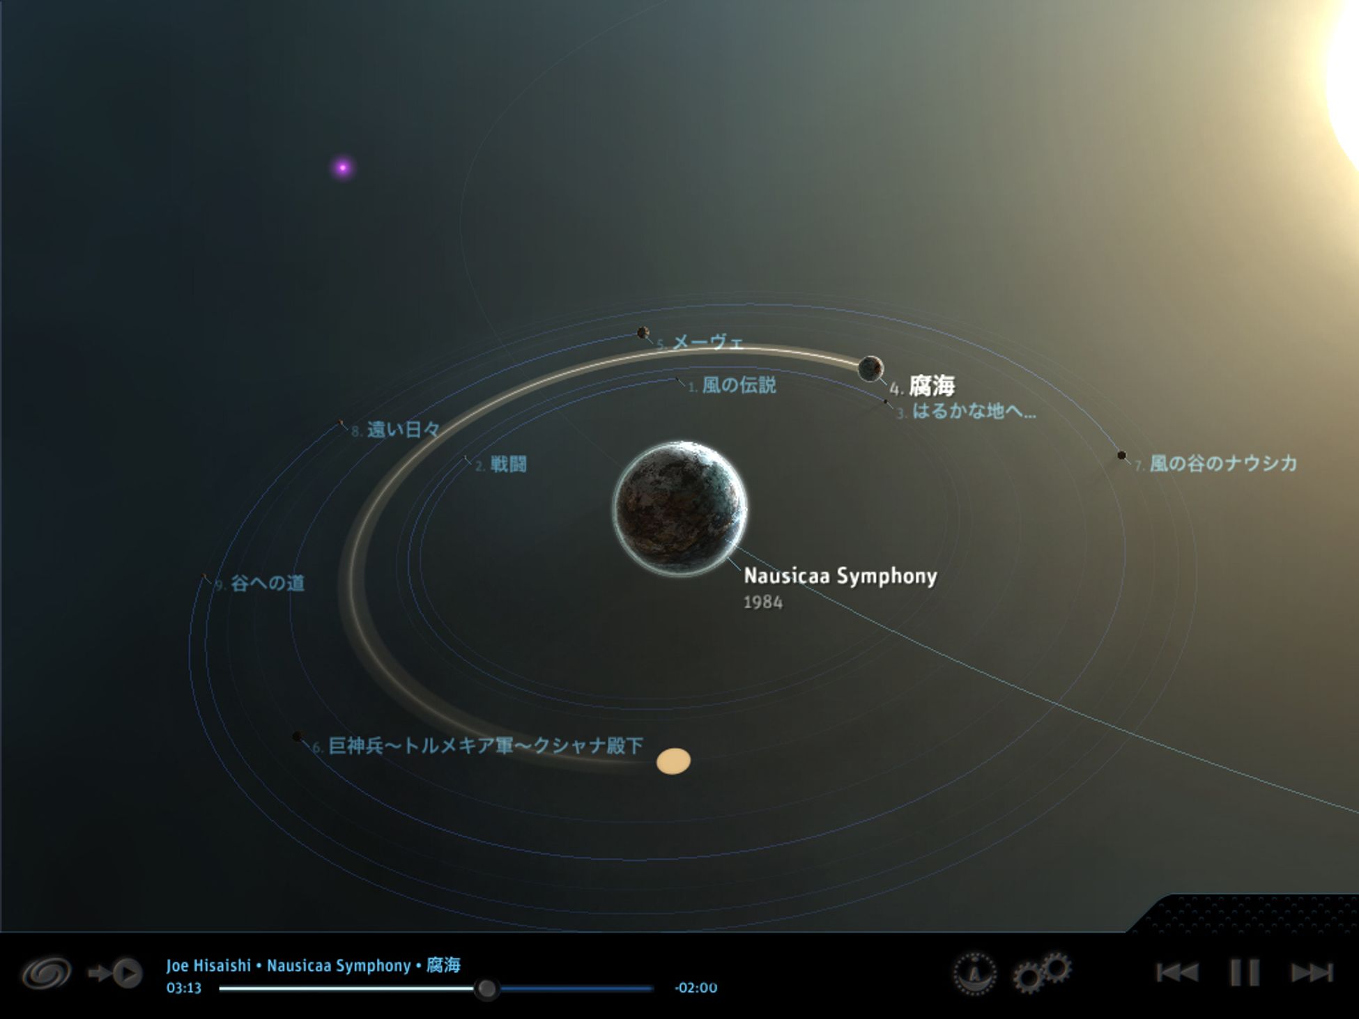The image size is (1359, 1019).
Task: Skip to the next track
Action: [x=1312, y=972]
